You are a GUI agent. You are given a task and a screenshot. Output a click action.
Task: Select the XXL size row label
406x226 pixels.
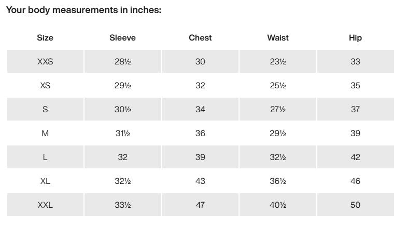pos(45,205)
